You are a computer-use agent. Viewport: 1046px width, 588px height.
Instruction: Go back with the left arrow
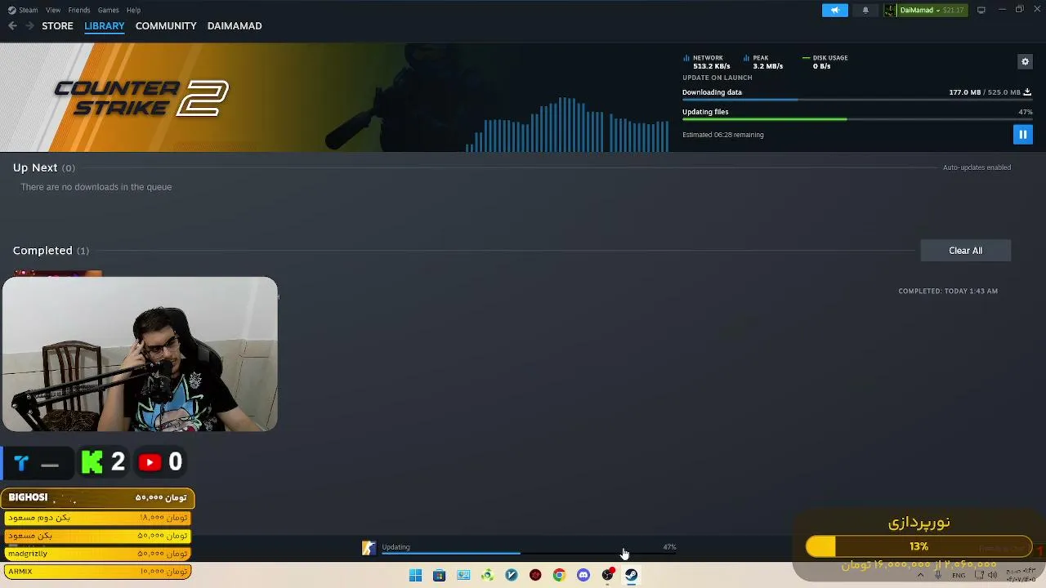point(12,26)
